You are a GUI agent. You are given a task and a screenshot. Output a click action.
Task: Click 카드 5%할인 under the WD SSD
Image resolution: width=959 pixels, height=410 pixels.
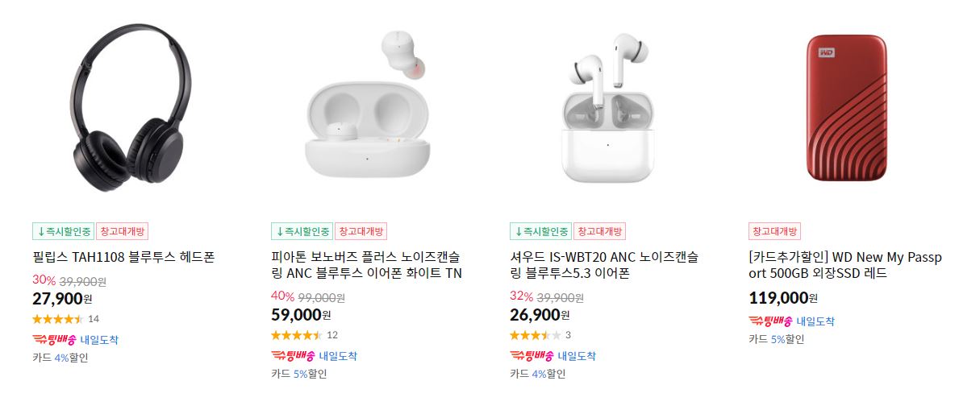[776, 339]
